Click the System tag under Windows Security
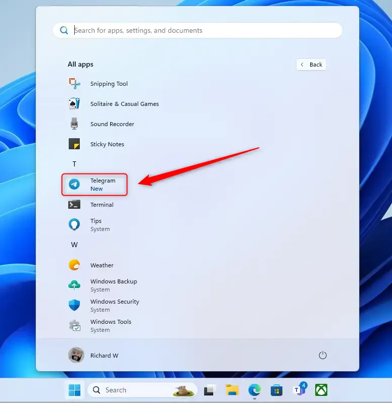Image resolution: width=392 pixels, height=403 pixels. (100, 310)
